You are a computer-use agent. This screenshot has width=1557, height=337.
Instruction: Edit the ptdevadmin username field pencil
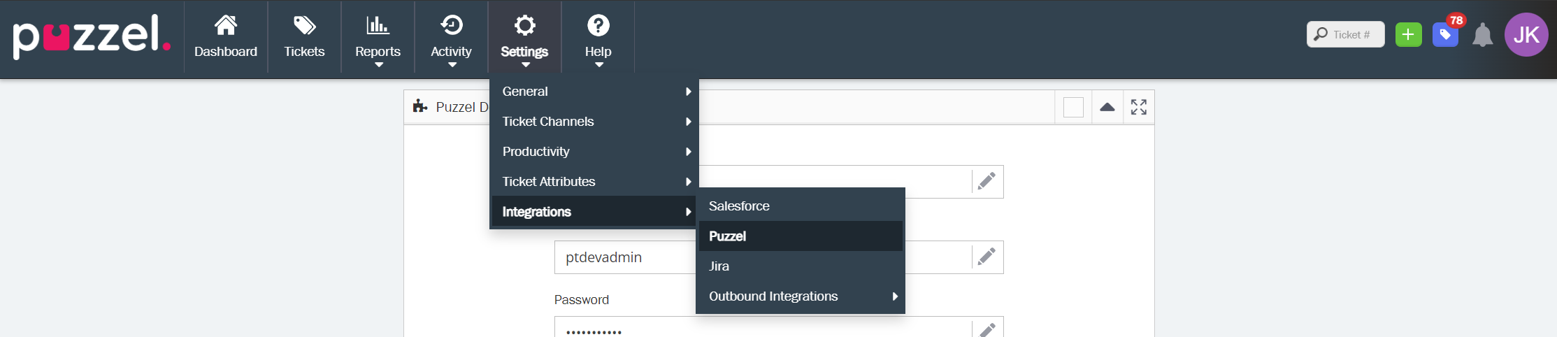[986, 257]
